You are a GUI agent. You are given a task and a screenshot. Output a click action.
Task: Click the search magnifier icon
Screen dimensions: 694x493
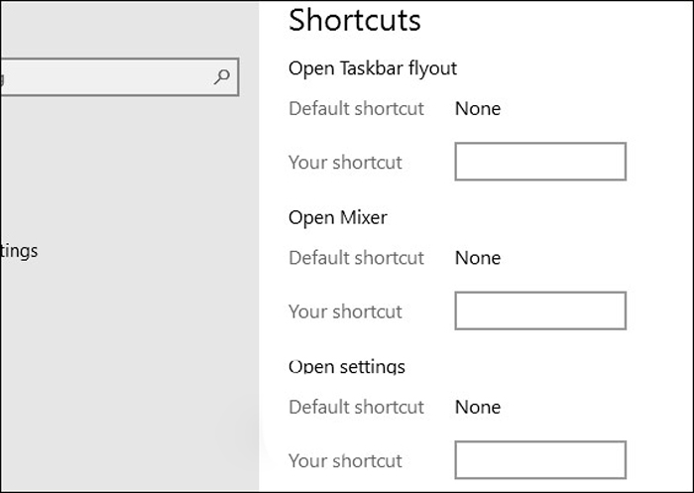tap(222, 76)
